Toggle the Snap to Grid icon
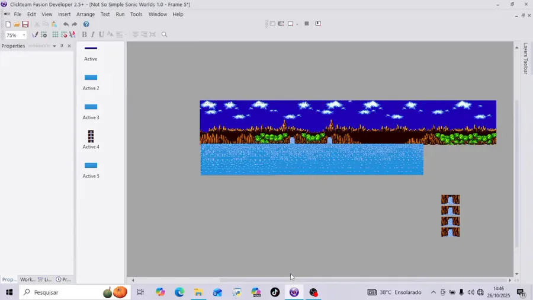Screen dimensions: 533x300 pyautogui.click(x=64, y=34)
